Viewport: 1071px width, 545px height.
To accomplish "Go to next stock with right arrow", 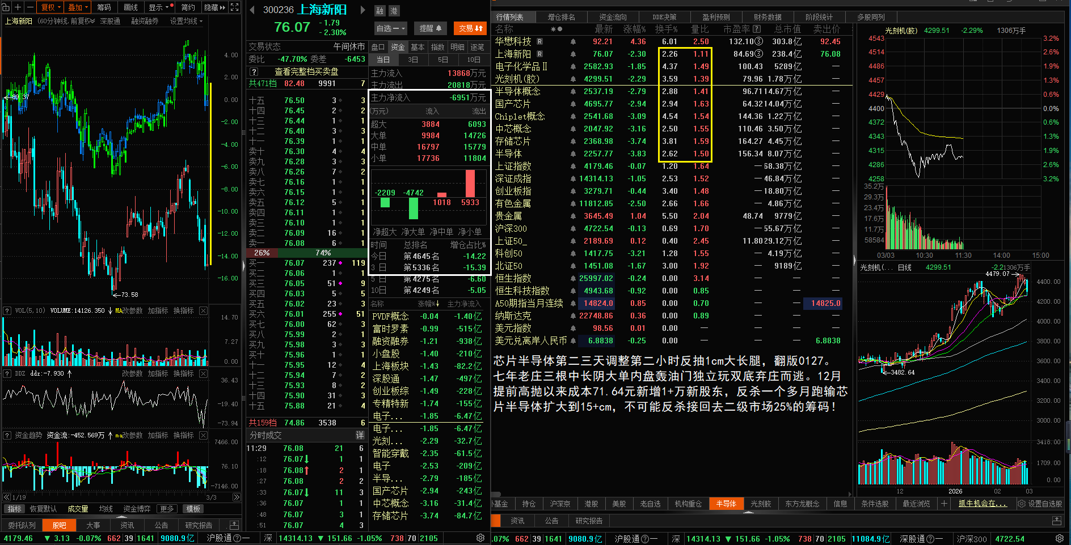I will (362, 10).
